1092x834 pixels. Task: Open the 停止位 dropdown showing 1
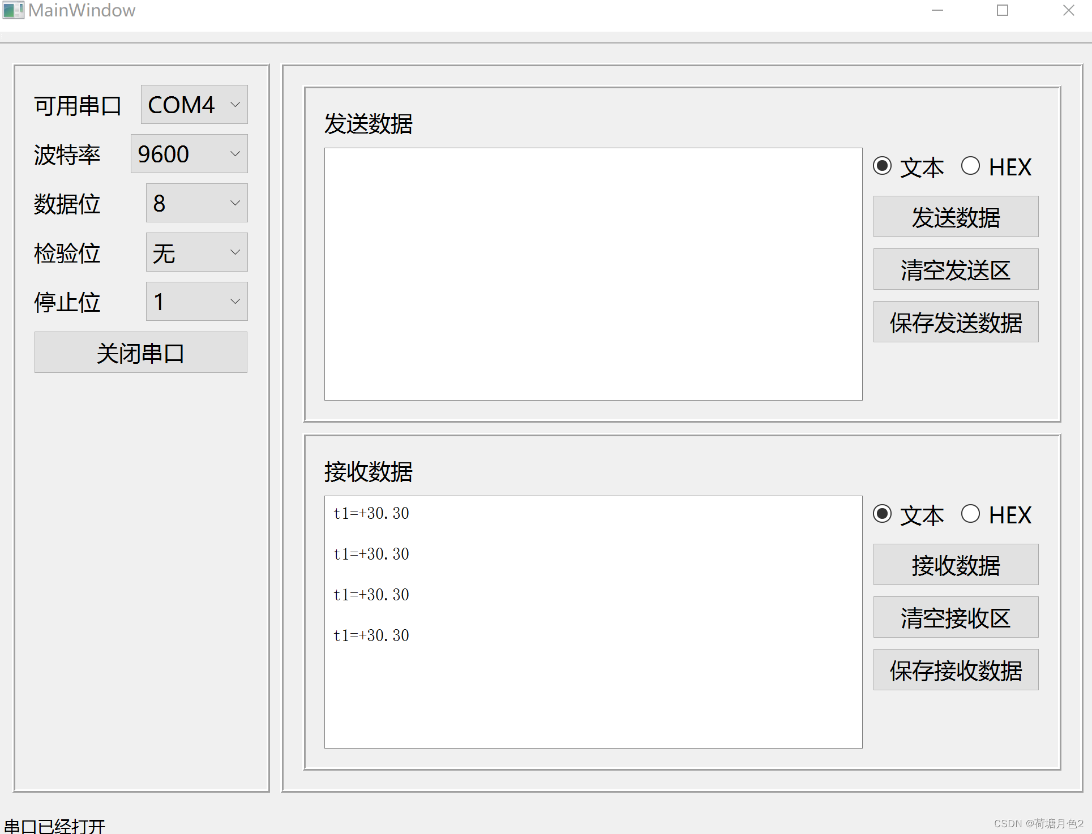[197, 302]
